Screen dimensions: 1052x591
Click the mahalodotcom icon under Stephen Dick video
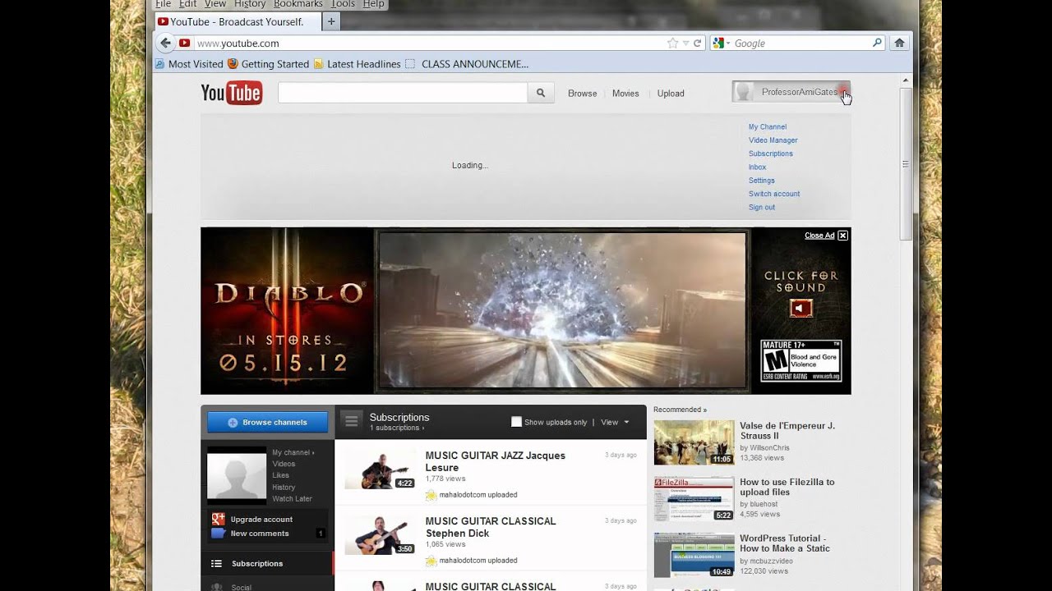(431, 561)
